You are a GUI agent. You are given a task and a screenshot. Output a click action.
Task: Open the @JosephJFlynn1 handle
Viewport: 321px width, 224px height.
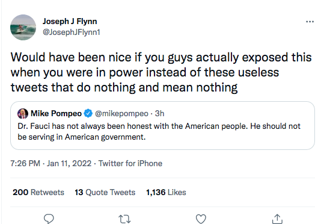point(72,32)
